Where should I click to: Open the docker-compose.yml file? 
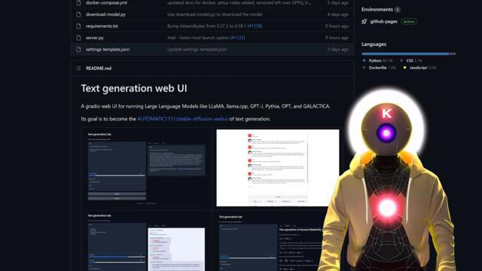tap(106, 3)
